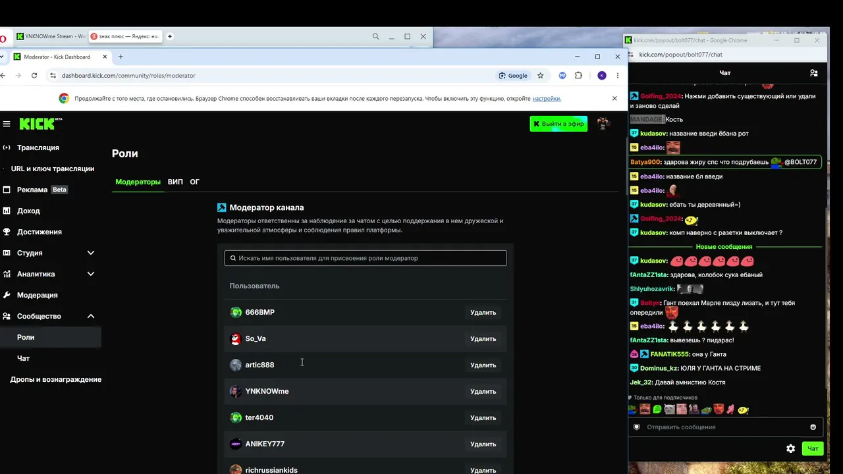Reload the Kick Dashboard page

34,76
